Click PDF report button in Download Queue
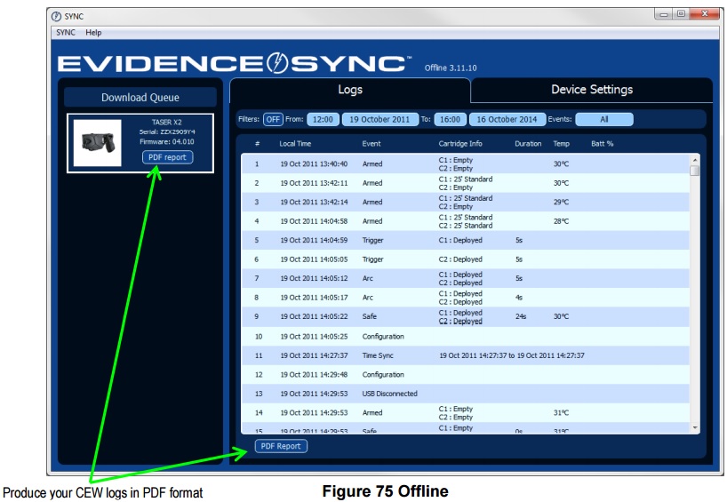The height and width of the screenshot is (502, 727). click(167, 157)
